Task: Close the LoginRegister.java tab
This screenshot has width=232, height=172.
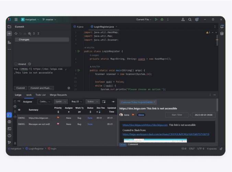Action: coord(116,26)
